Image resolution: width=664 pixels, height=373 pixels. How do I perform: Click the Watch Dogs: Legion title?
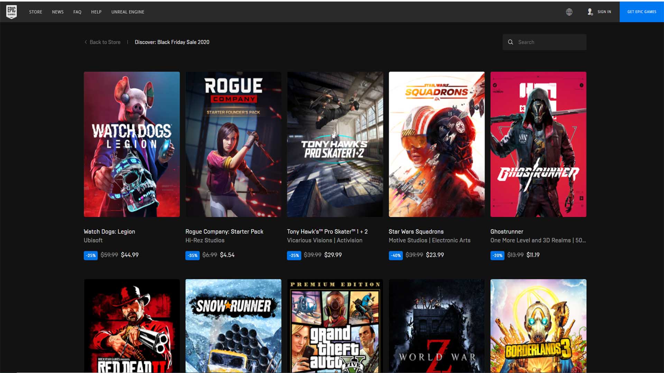tap(109, 232)
